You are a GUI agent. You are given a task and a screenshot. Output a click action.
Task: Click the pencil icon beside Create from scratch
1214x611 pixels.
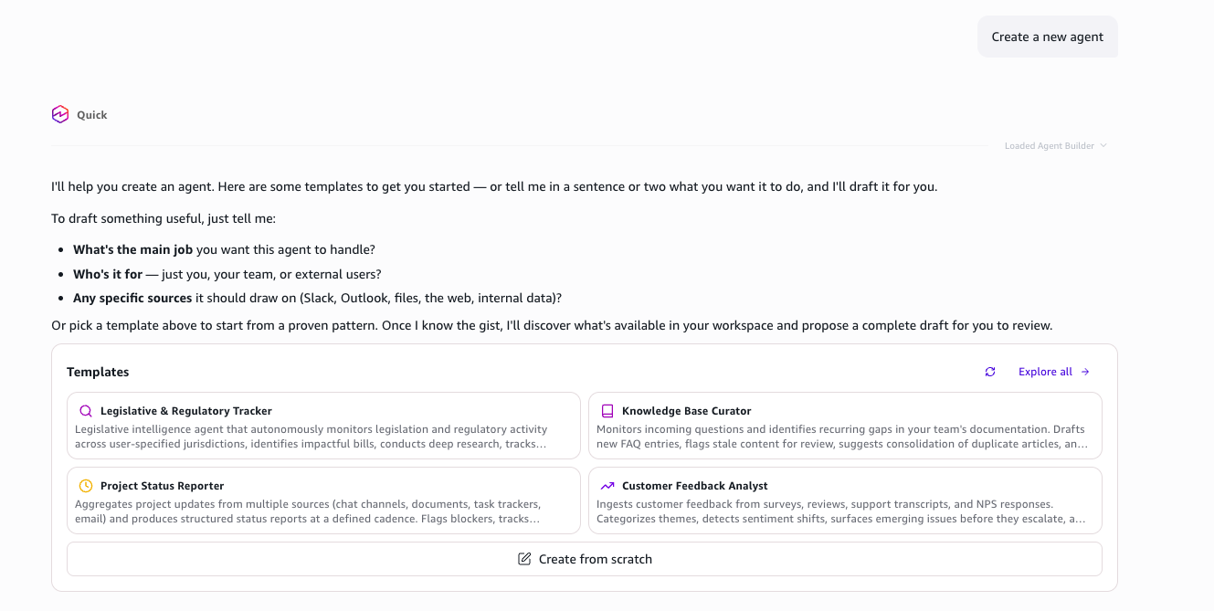coord(524,559)
